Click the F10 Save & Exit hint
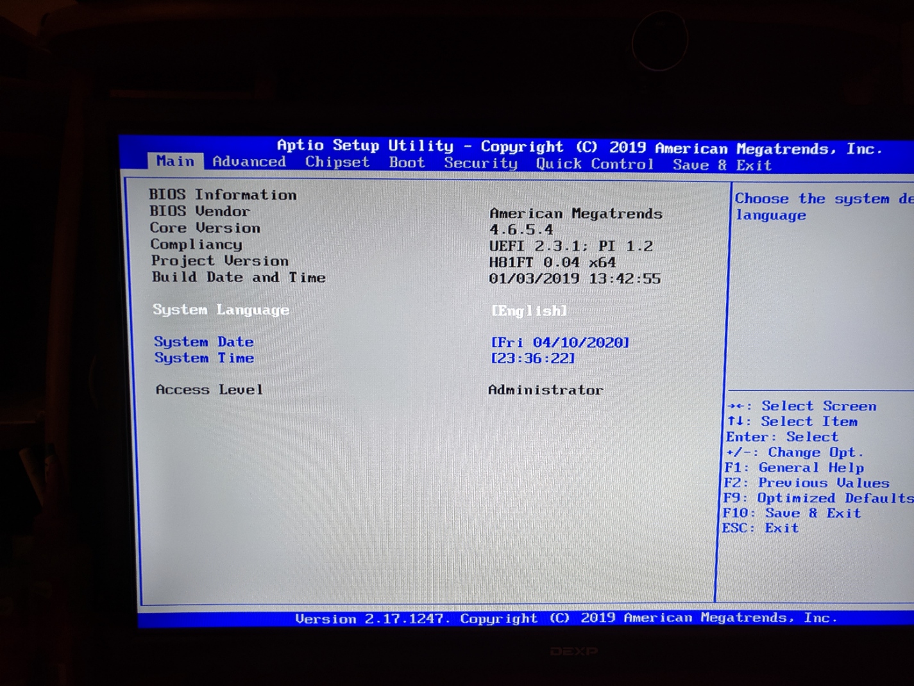The width and height of the screenshot is (914, 686). (x=791, y=513)
